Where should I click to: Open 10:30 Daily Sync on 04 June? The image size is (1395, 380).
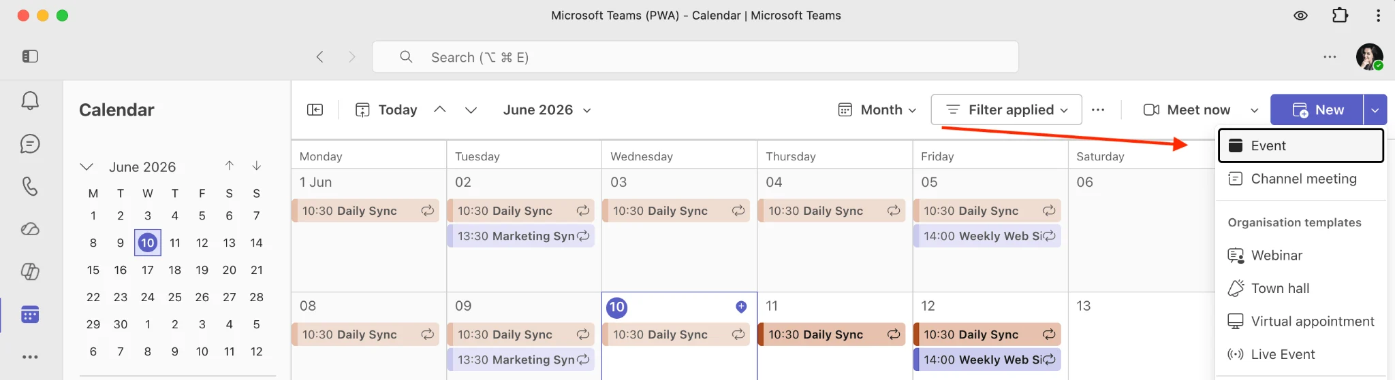tap(832, 211)
